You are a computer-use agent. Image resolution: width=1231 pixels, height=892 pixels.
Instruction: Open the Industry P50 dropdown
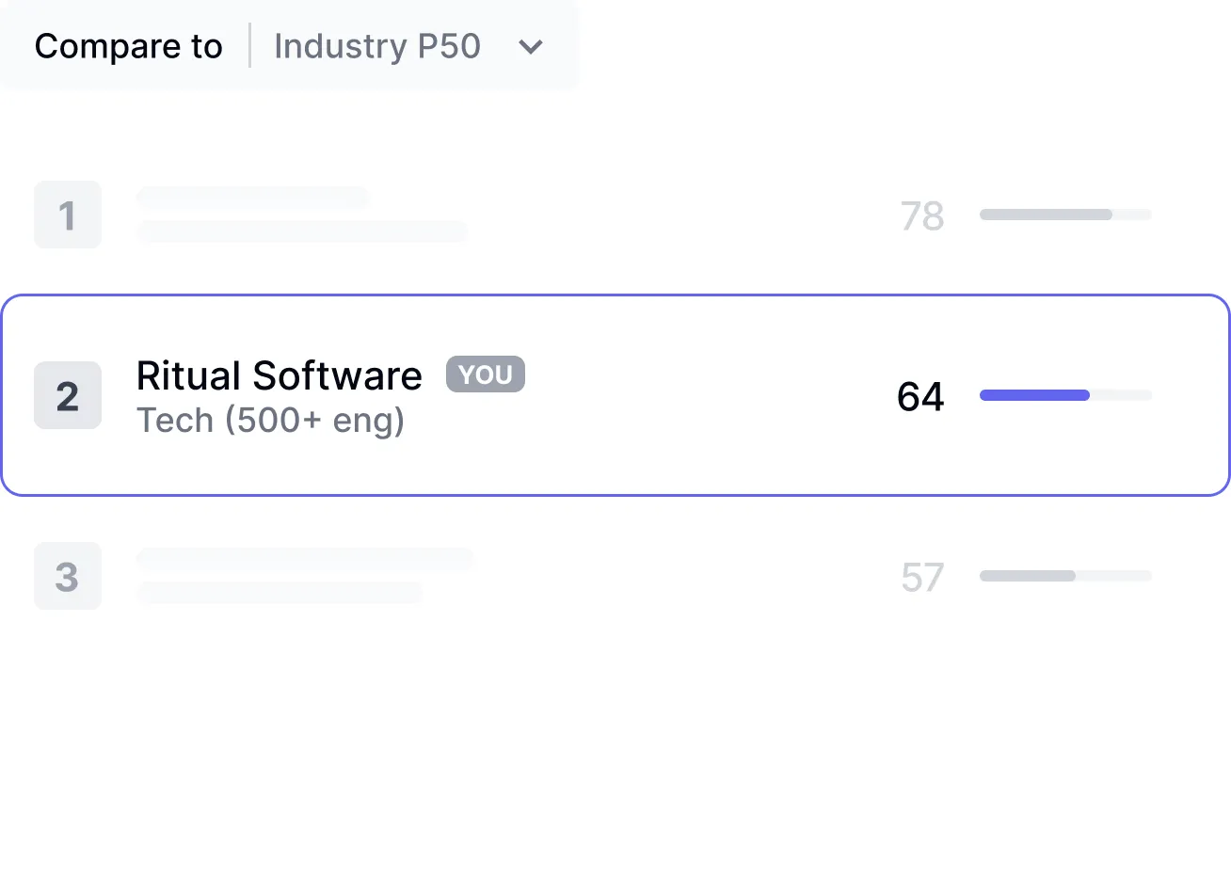(x=377, y=46)
